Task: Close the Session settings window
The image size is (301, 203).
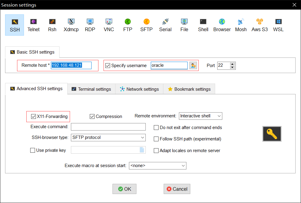Action: coord(294,5)
